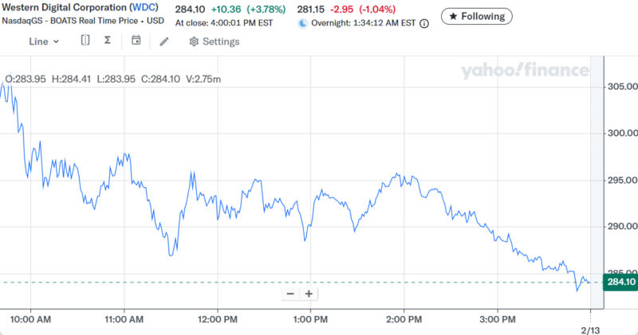Select the 2:00 PM time axis label
The height and width of the screenshot is (335, 638).
click(x=404, y=319)
